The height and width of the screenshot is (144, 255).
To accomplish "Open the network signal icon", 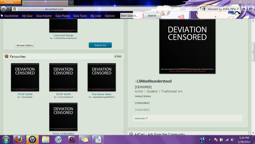I will (x=227, y=140).
